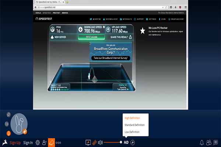This screenshot has width=221, height=147.
Task: Click Take our Broadband Internet Survey
Action: [x=110, y=58]
